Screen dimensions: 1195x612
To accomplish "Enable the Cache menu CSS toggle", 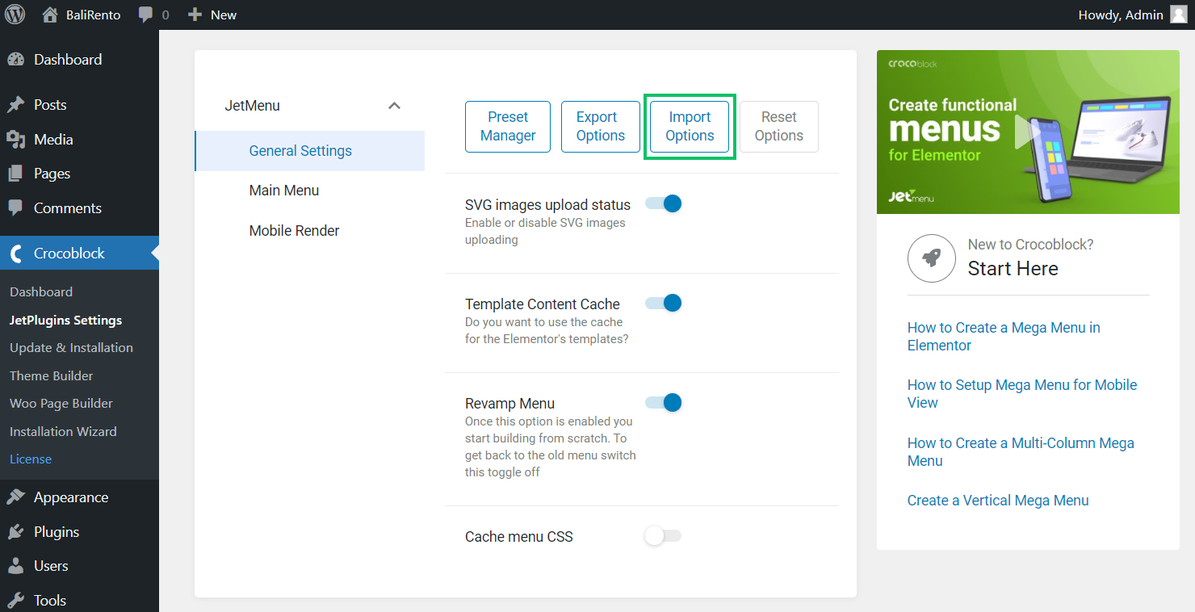I will click(664, 536).
